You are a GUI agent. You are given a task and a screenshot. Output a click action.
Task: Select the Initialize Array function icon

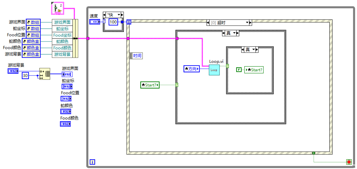point(45,73)
